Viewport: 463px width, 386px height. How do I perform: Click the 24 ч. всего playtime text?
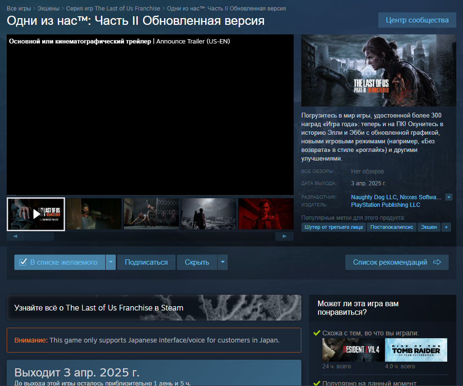click(337, 366)
